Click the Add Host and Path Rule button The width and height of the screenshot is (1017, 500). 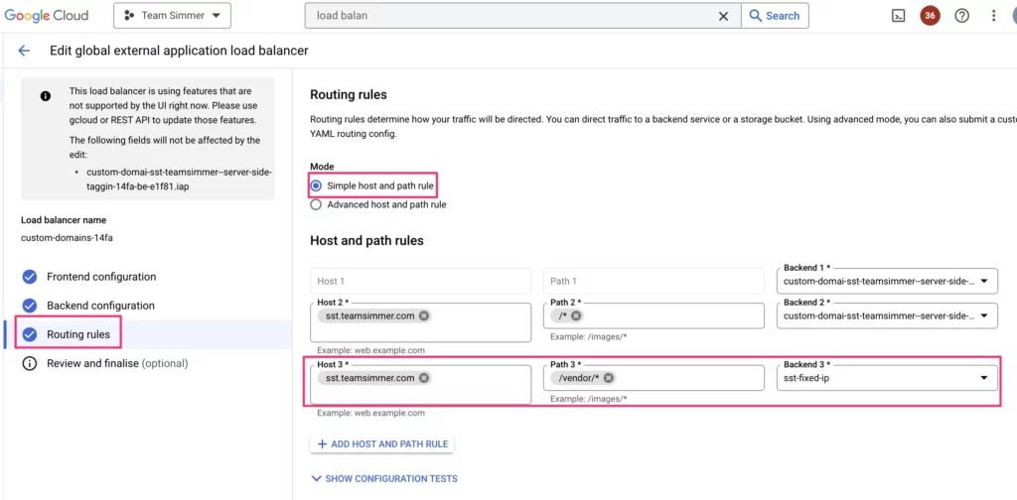pyautogui.click(x=382, y=443)
